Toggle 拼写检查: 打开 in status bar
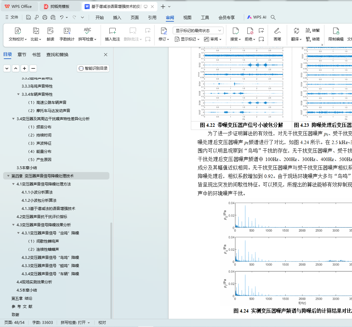The image size is (352, 327). (75, 323)
